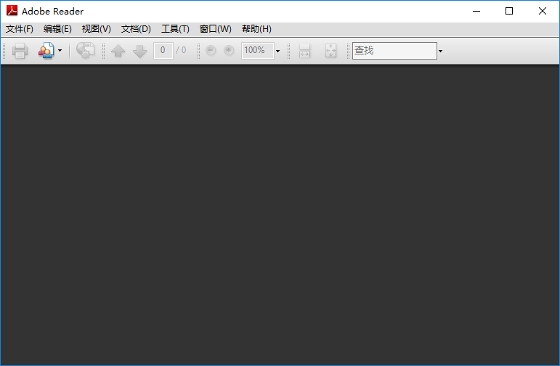Open the 窗口(W) menu
560x366 pixels.
click(x=216, y=29)
